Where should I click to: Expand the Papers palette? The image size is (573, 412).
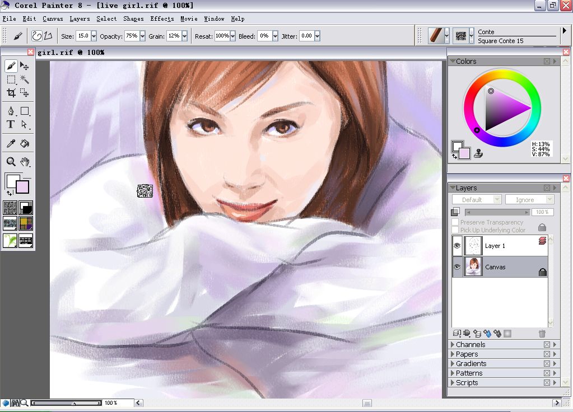pyautogui.click(x=453, y=354)
